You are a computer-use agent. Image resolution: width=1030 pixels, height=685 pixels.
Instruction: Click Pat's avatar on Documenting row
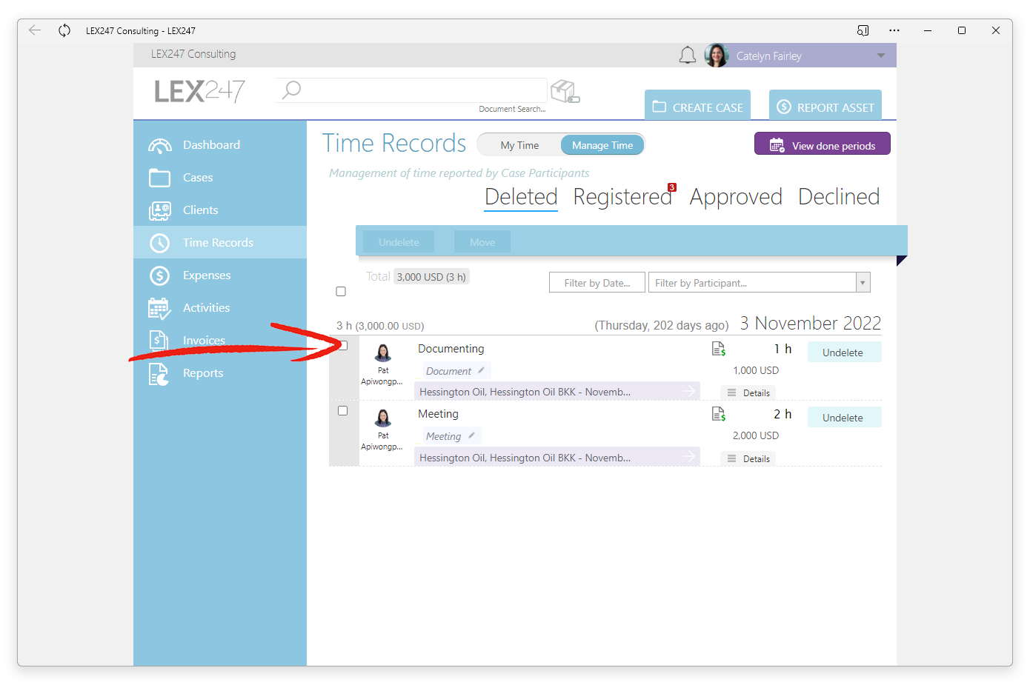click(383, 352)
